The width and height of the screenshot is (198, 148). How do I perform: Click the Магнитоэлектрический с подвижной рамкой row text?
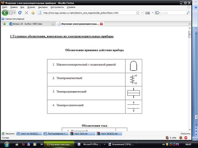click(x=86, y=65)
